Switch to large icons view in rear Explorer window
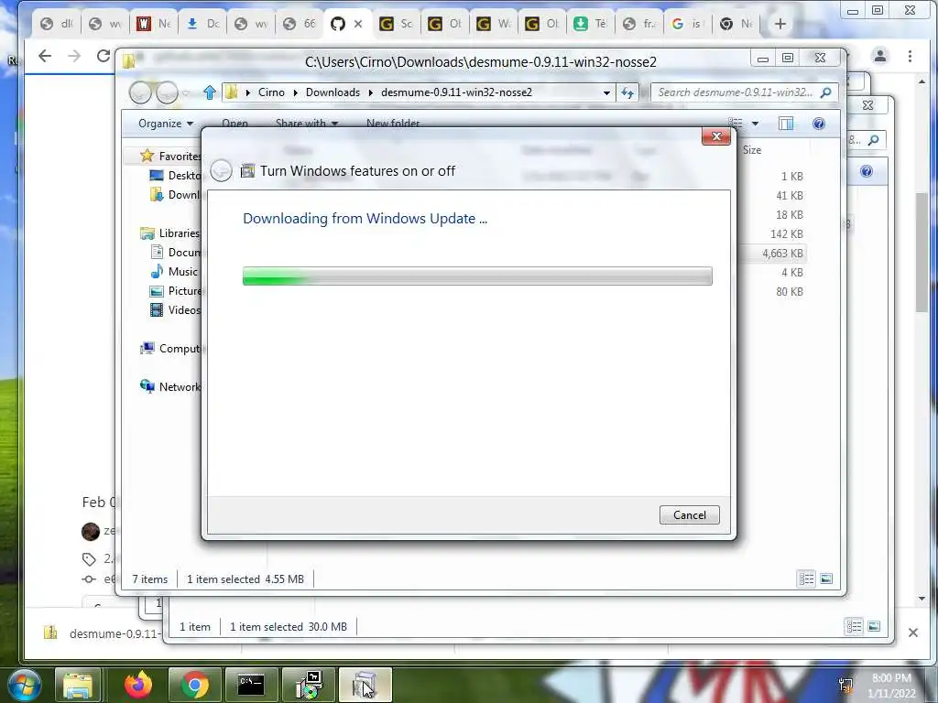Image resolution: width=938 pixels, height=703 pixels. 873,626
